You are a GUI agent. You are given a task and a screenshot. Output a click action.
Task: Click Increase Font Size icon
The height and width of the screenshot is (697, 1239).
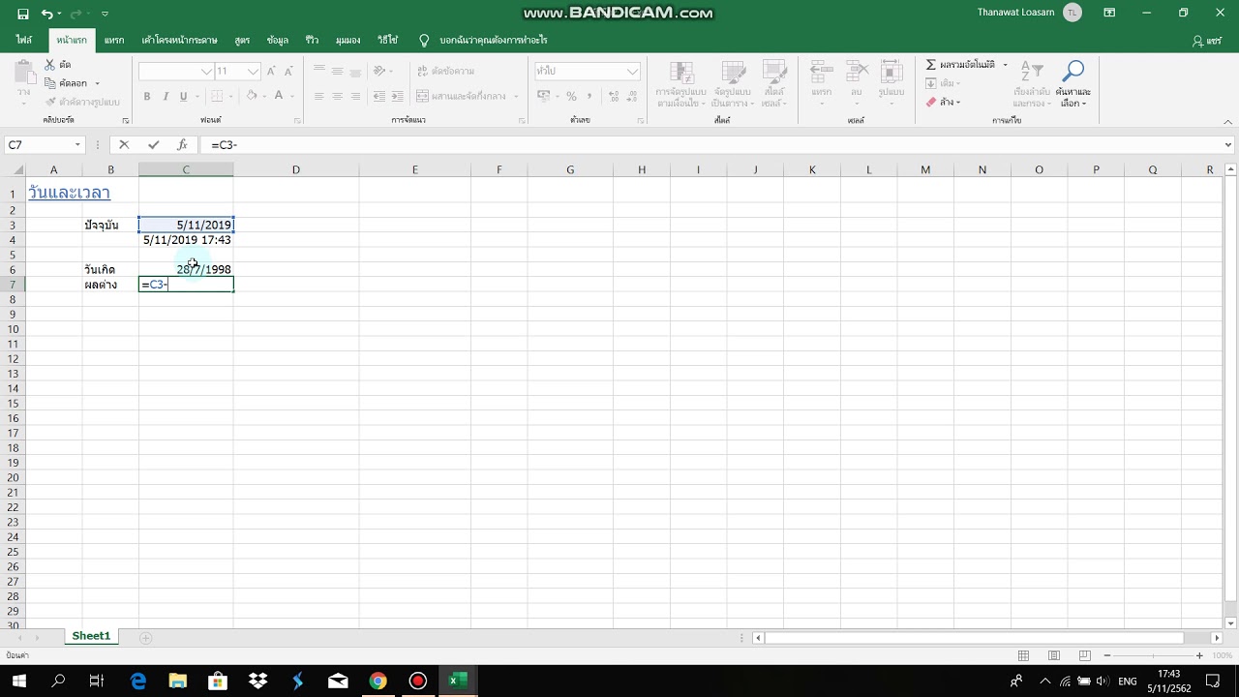[x=271, y=71]
